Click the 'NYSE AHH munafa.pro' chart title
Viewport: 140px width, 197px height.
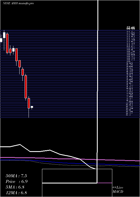pos(18,3)
